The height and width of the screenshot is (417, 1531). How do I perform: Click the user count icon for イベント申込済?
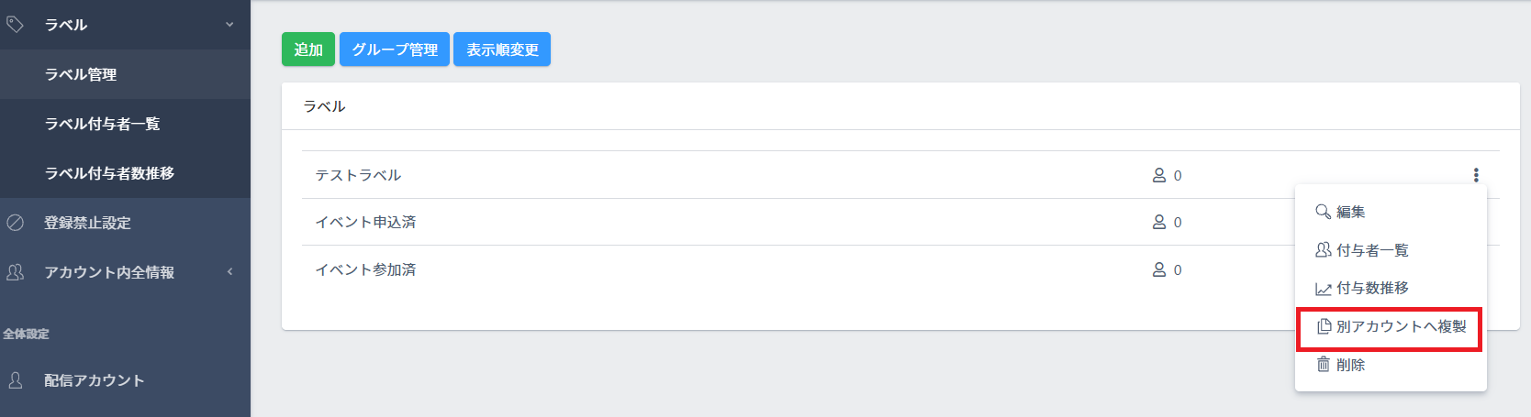[x=1159, y=222]
